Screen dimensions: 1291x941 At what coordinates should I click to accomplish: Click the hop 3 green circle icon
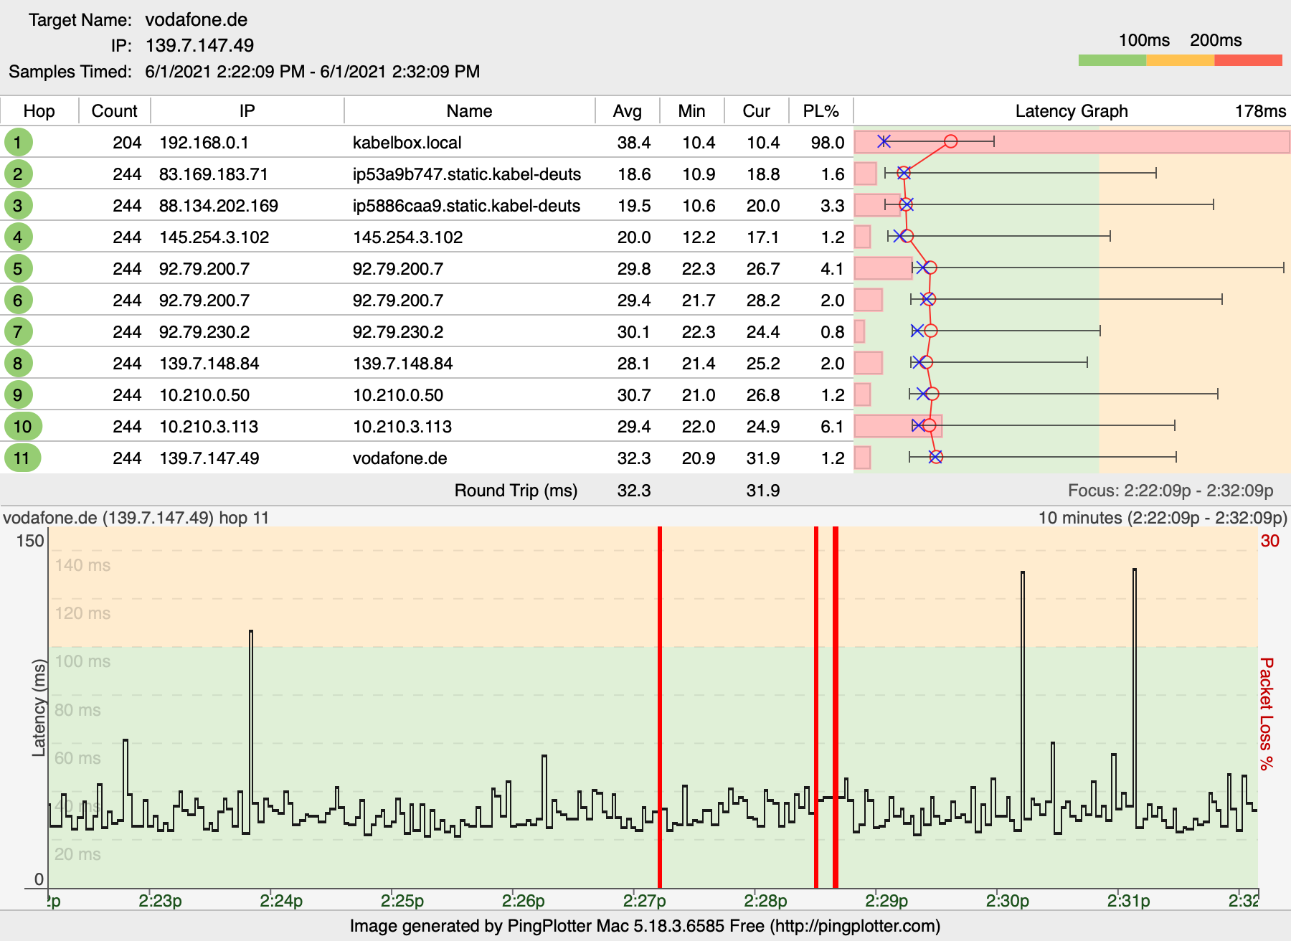[18, 206]
